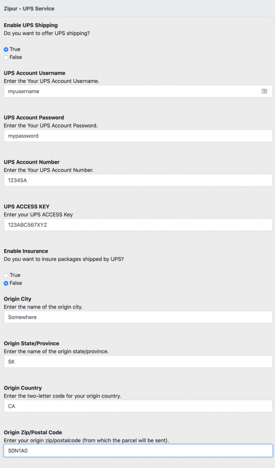Image resolution: width=275 pixels, height=468 pixels.
Task: Click the UPS ACCESS KEY heading label
Action: pos(26,207)
